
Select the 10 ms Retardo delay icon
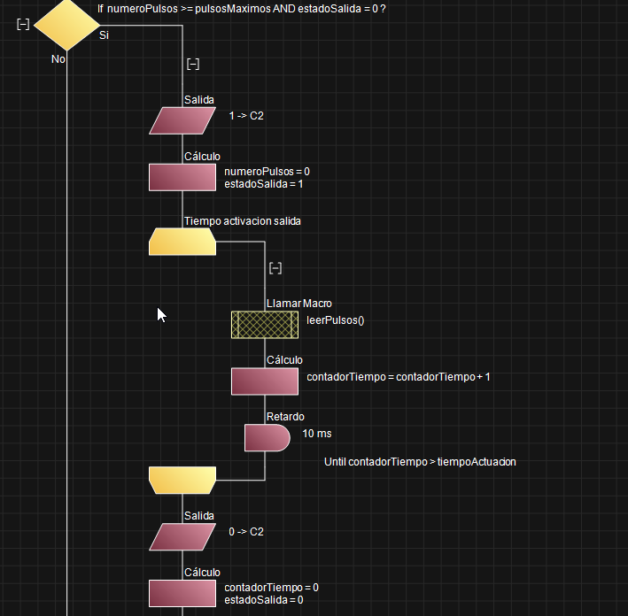pyautogui.click(x=267, y=438)
